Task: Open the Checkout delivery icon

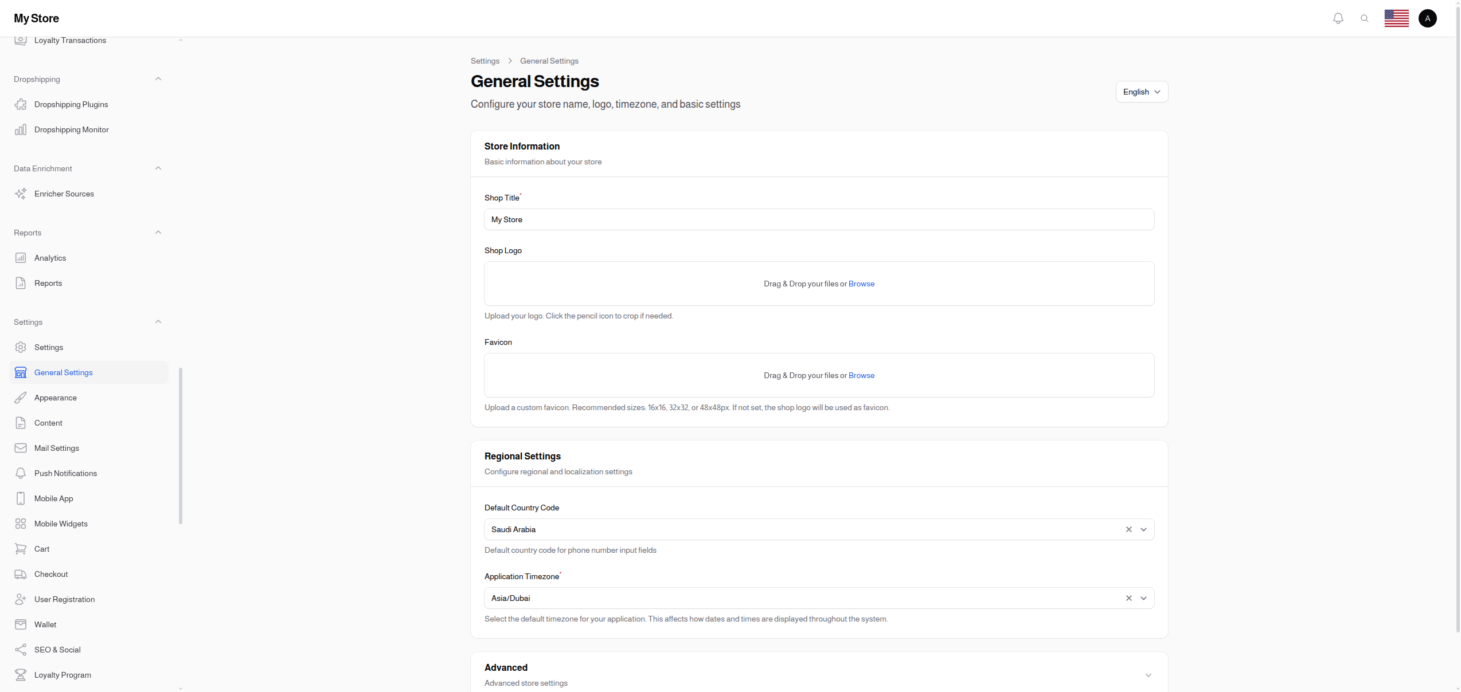Action: pos(21,574)
